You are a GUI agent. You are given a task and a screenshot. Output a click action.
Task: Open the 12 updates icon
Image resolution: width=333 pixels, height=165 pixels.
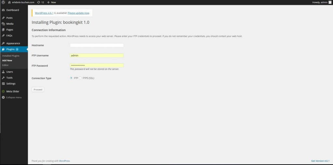coord(38,2)
